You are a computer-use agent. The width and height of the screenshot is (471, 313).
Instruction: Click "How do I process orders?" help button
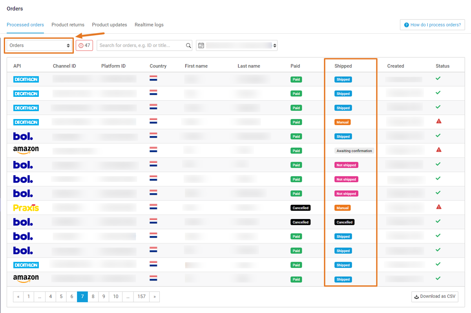pos(432,25)
